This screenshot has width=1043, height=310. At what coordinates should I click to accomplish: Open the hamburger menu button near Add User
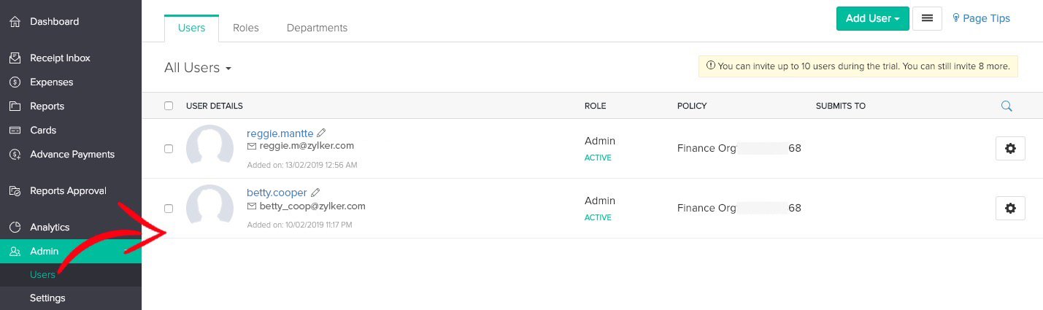[927, 18]
